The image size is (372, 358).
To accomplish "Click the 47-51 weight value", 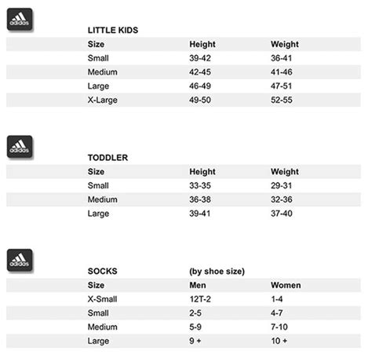I will pos(281,86).
